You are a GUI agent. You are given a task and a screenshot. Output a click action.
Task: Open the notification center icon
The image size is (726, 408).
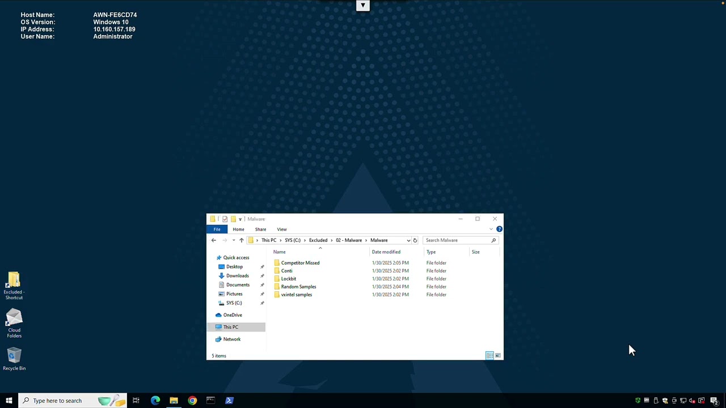click(714, 401)
